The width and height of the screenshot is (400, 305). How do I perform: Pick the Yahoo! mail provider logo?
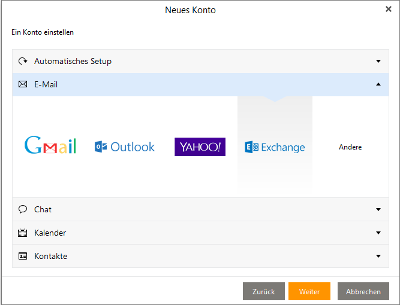[200, 147]
